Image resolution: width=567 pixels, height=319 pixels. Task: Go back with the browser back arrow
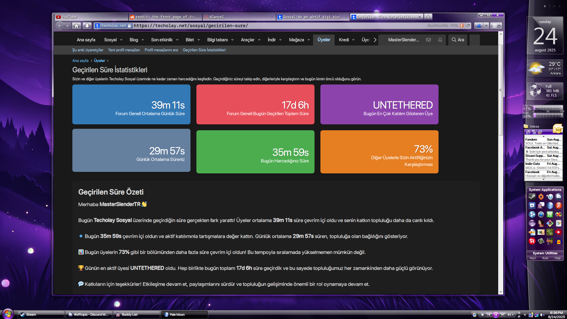pos(60,26)
